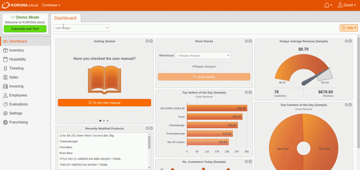The width and height of the screenshot is (360, 170).
Task: Open settings gear of Getting Started widget
Action: coord(147,41)
